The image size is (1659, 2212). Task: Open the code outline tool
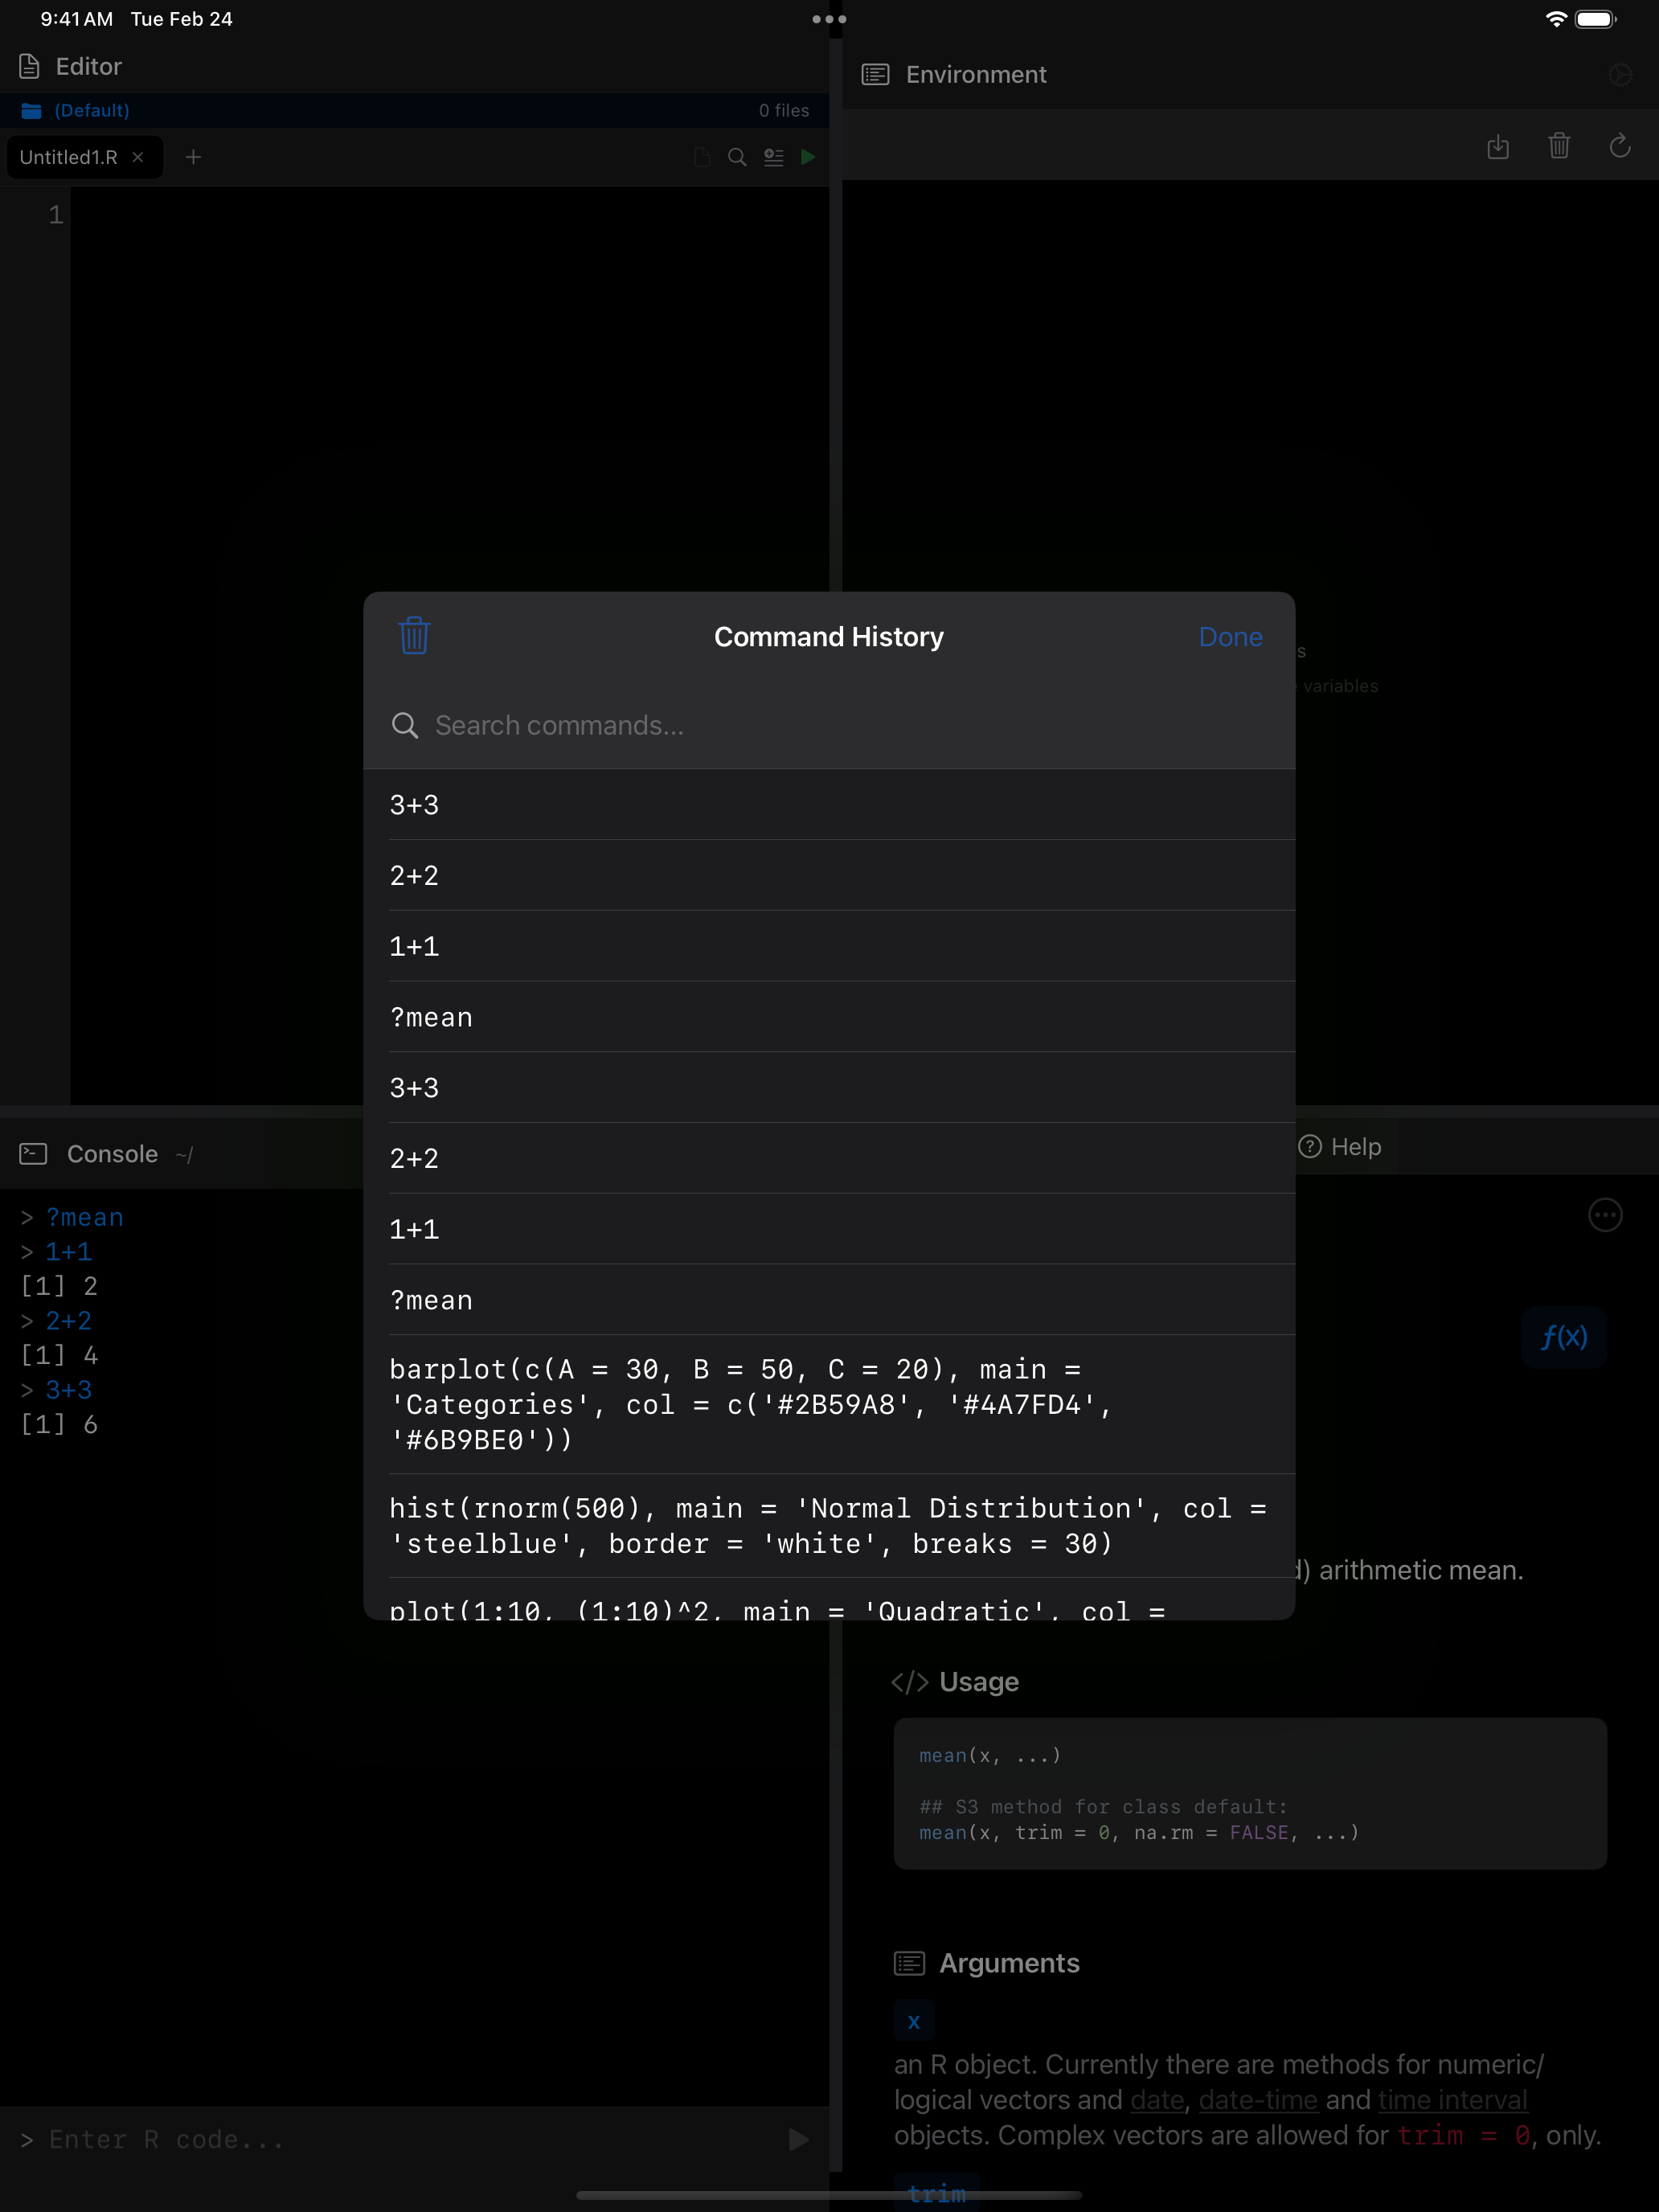773,157
